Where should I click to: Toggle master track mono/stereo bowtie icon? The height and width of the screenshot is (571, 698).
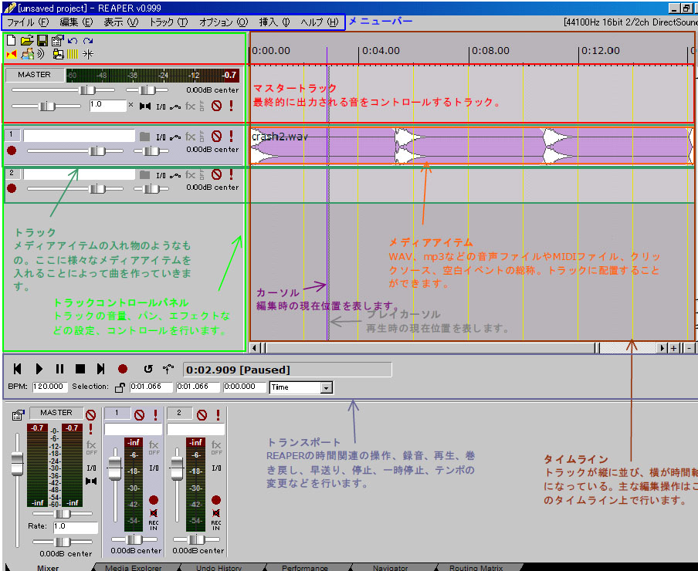click(x=144, y=106)
